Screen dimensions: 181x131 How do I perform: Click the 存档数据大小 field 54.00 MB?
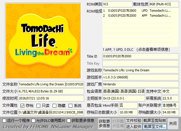coord(170,112)
